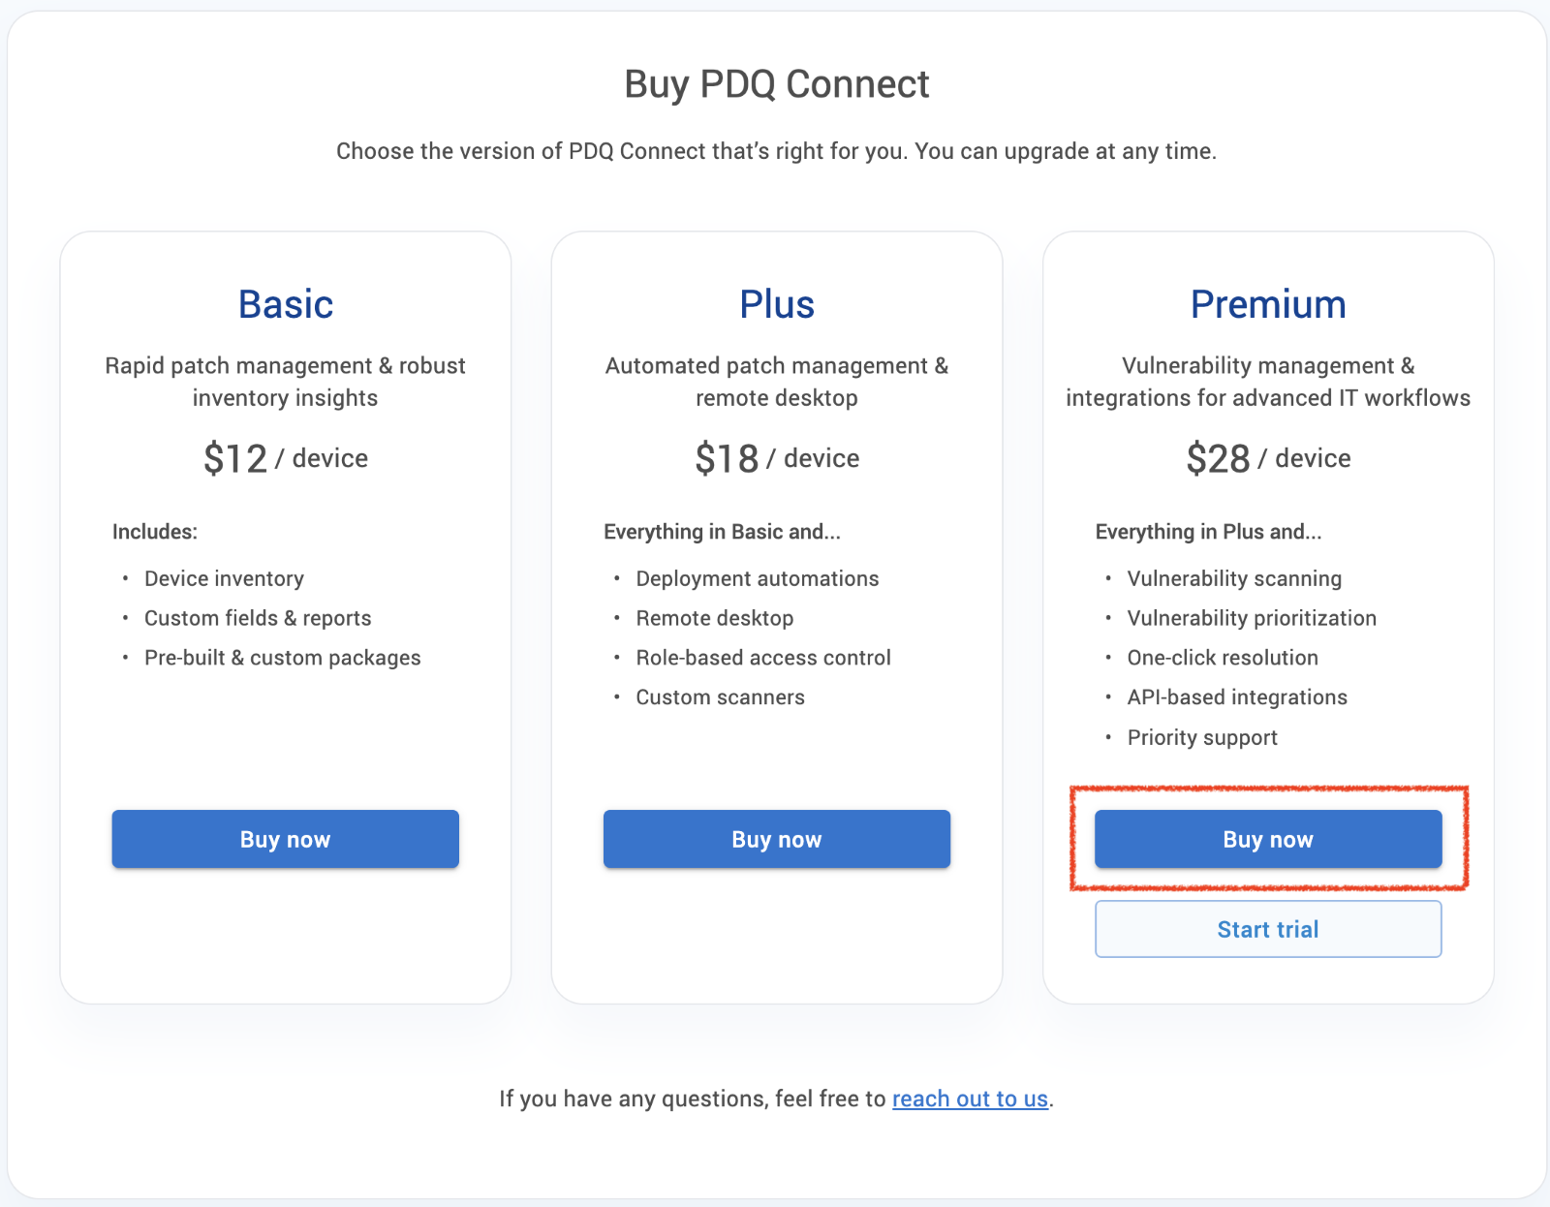Click the $28 / device price
The width and height of the screenshot is (1550, 1207).
coord(1268,458)
